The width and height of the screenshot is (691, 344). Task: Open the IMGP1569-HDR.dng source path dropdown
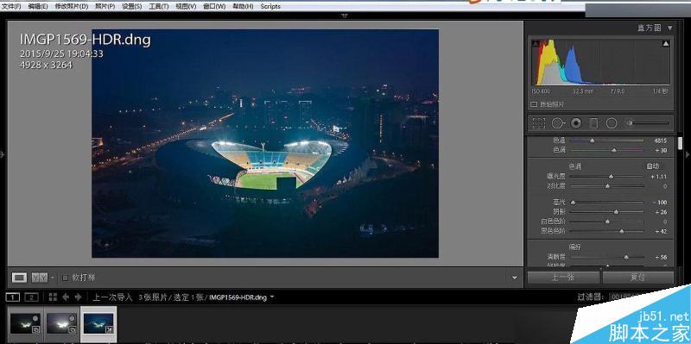[x=272, y=297]
